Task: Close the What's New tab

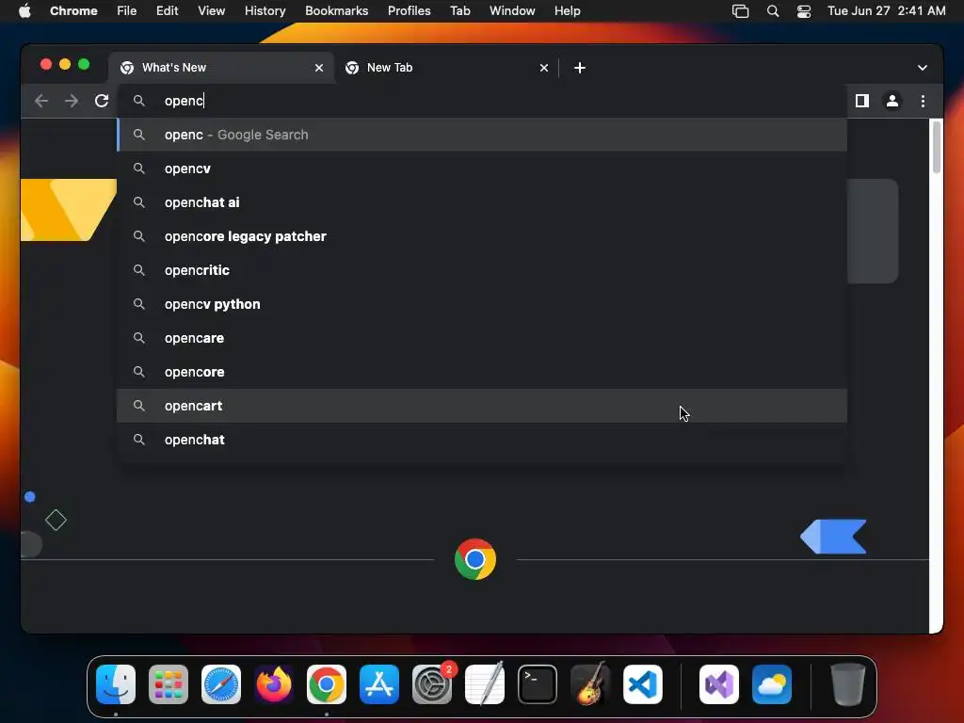Action: [319, 68]
